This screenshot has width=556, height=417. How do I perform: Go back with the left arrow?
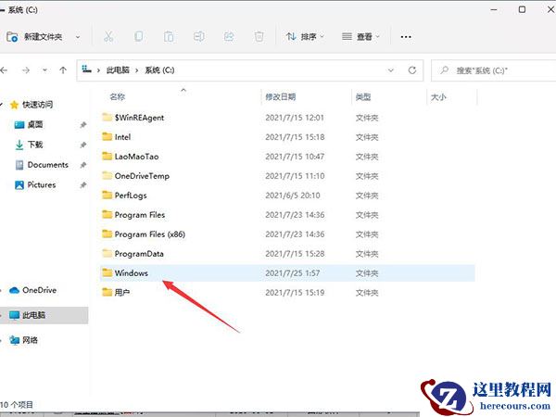click(x=4, y=70)
